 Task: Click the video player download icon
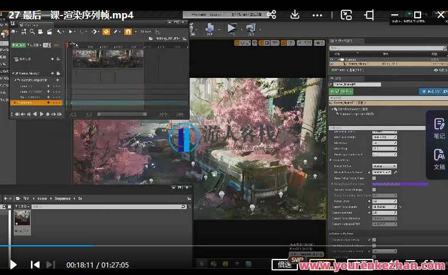pos(294,14)
